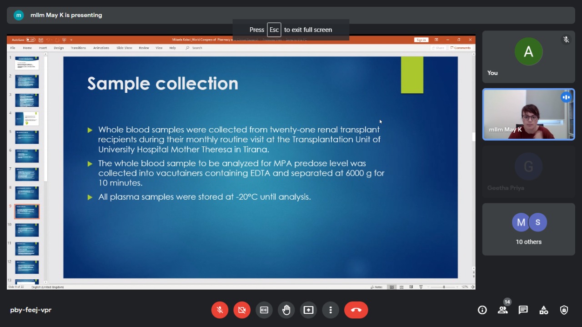The height and width of the screenshot is (327, 582).
Task: Switch to Reading View in status bar
Action: click(411, 287)
